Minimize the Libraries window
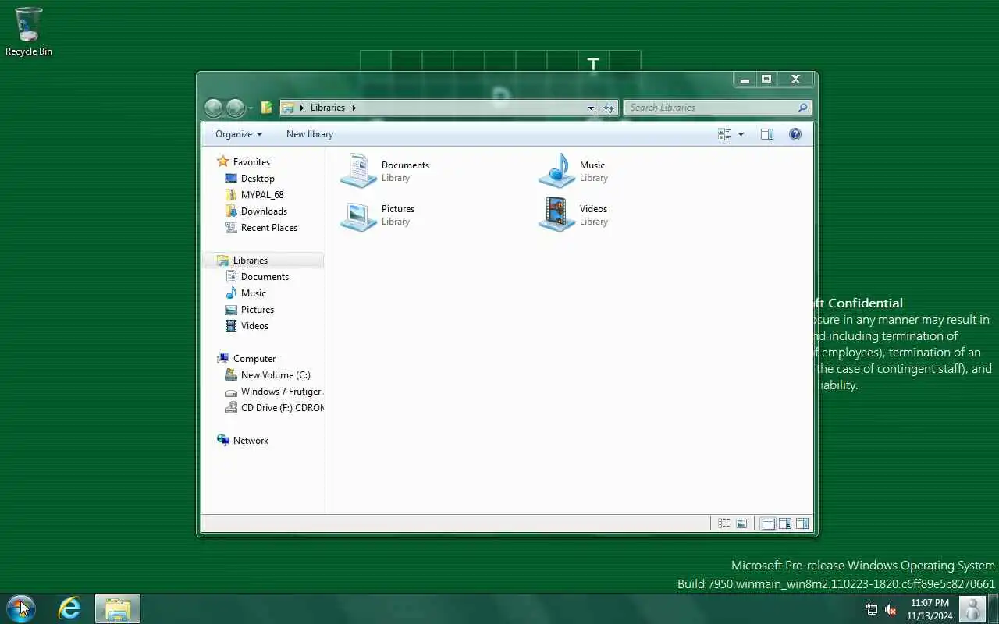The image size is (999, 624). click(x=745, y=79)
